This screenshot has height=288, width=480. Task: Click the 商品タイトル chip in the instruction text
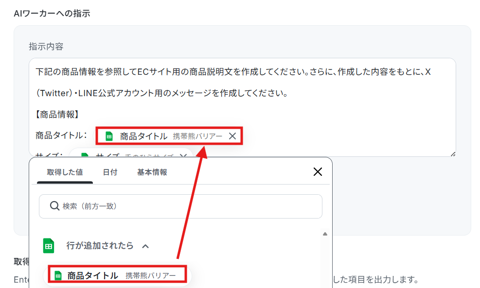[169, 136]
